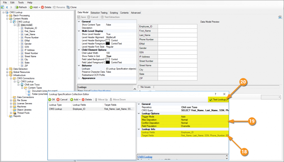Collapse the General section in property grid

pyautogui.click(x=79, y=22)
